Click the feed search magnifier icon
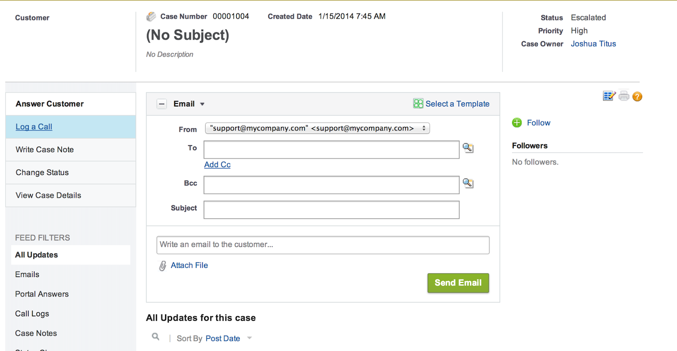 point(156,337)
